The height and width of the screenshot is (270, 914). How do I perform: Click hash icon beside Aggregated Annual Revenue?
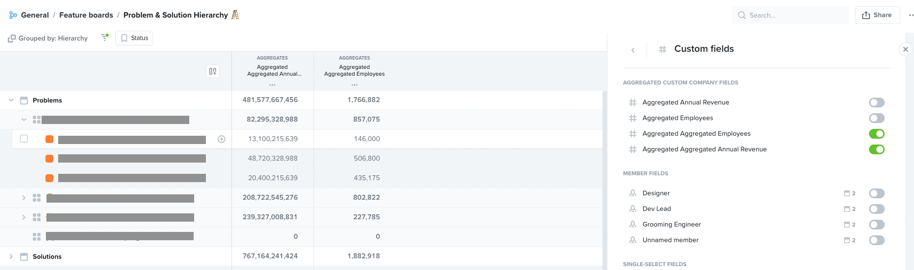633,103
